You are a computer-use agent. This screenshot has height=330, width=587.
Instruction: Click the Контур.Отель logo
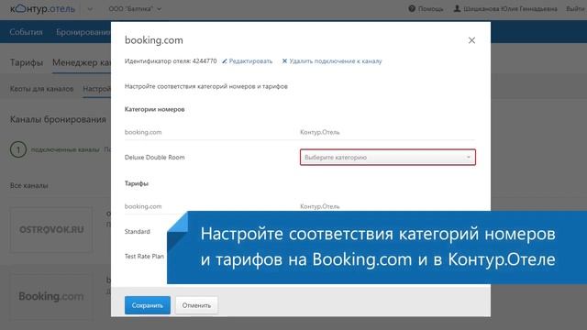tap(43, 8)
